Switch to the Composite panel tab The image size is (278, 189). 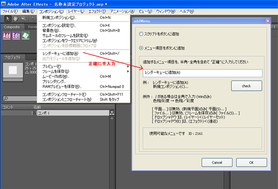point(12,27)
